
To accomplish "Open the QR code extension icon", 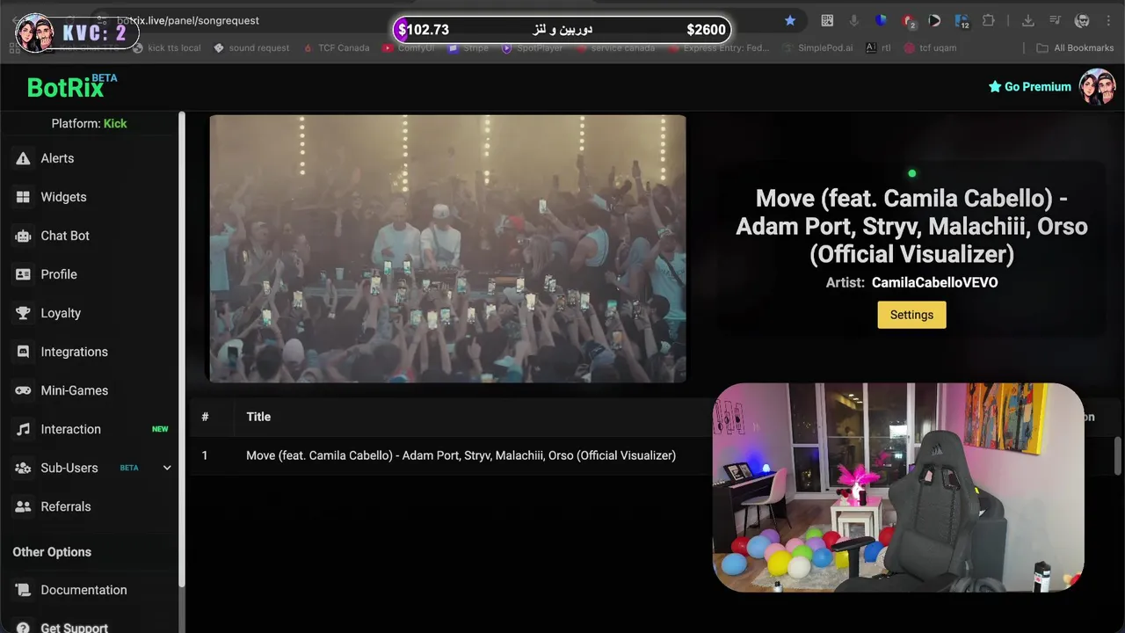I will coord(827,20).
